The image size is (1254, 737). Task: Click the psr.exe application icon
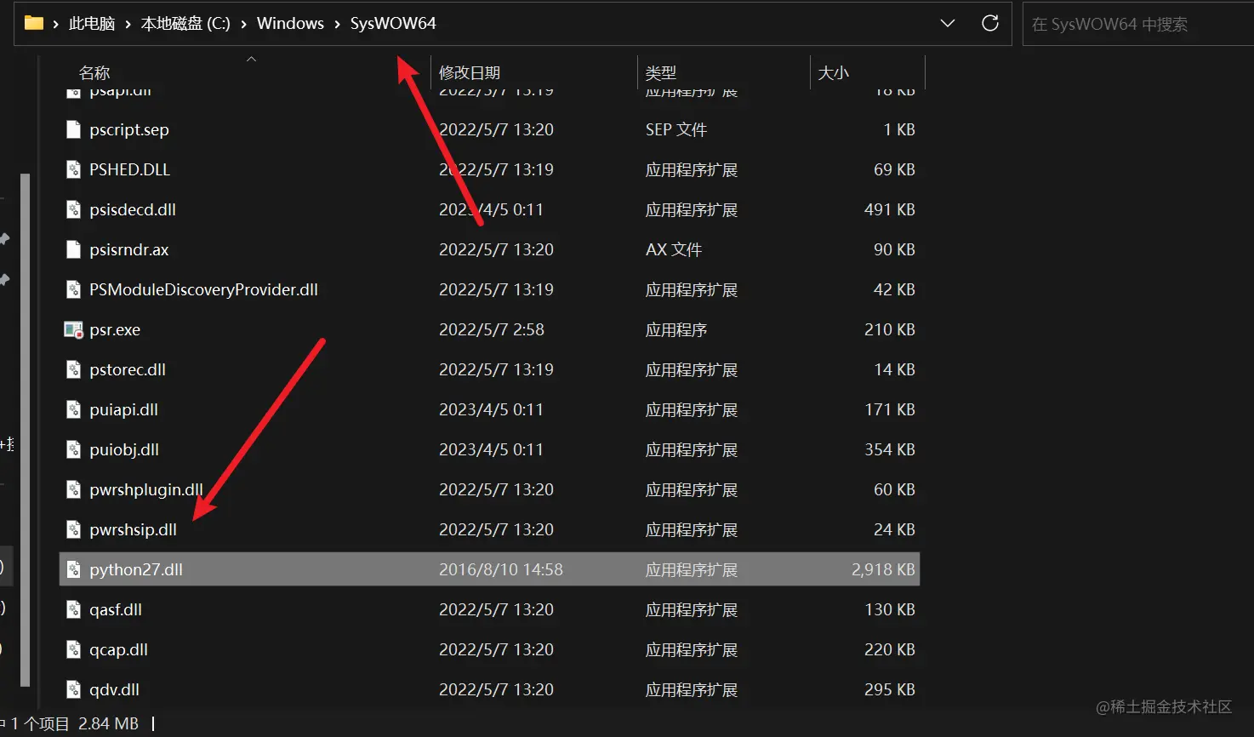(x=74, y=329)
